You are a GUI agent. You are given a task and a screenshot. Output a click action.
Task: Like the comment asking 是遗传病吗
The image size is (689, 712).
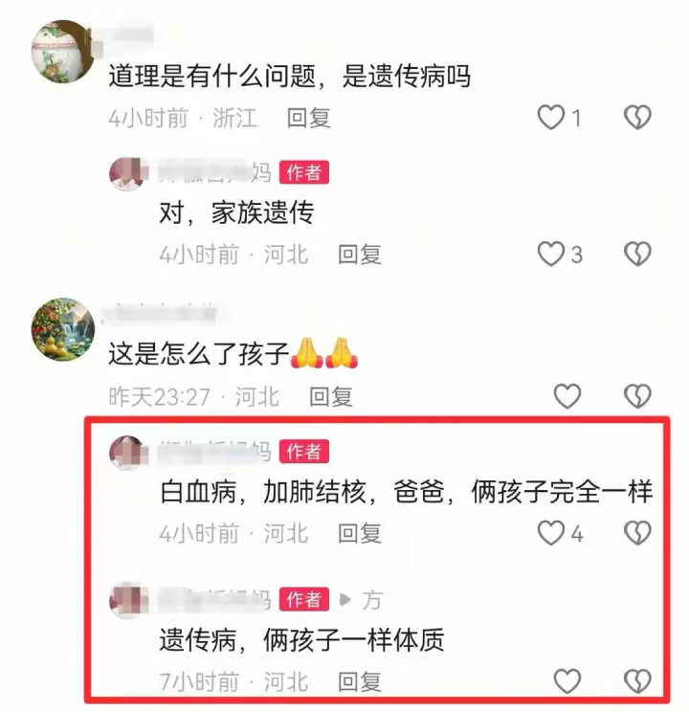tap(551, 117)
